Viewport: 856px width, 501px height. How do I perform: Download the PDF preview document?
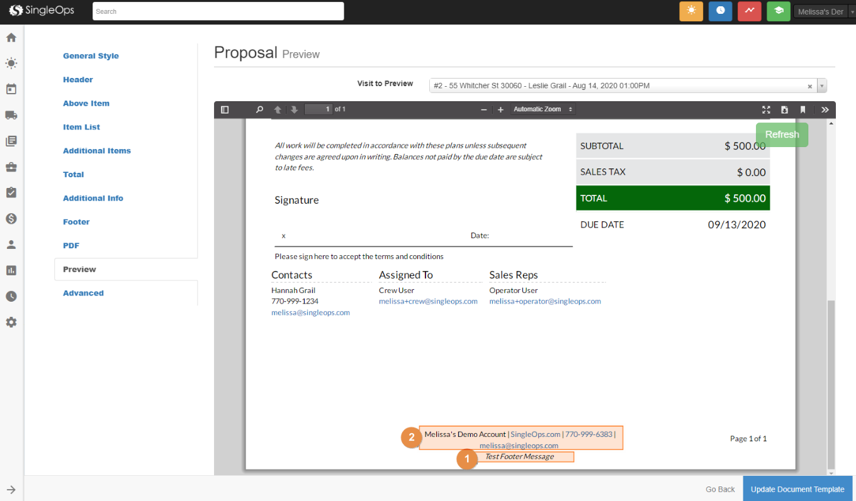(x=784, y=109)
